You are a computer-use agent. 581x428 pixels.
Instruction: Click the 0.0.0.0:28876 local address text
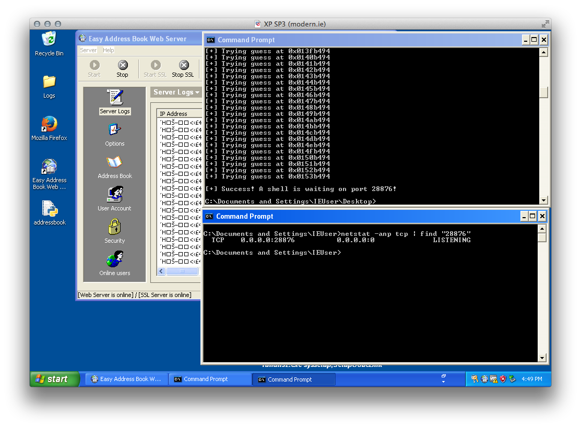[267, 240]
